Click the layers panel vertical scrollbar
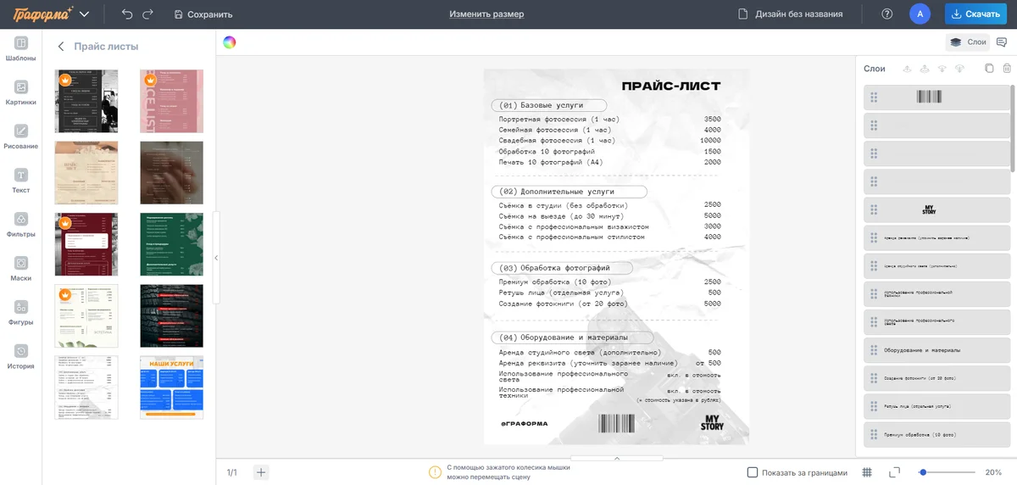1017x485 pixels. tap(1013, 127)
